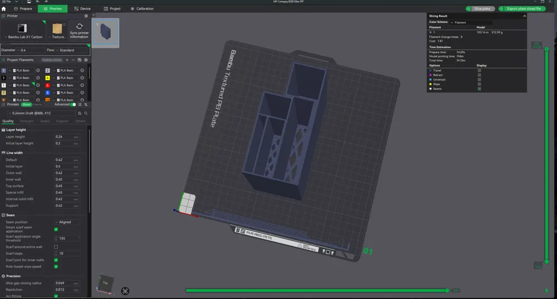This screenshot has height=299, width=557.
Task: Edit filament 1 PLA Basic preset icon
Action: coord(38,71)
